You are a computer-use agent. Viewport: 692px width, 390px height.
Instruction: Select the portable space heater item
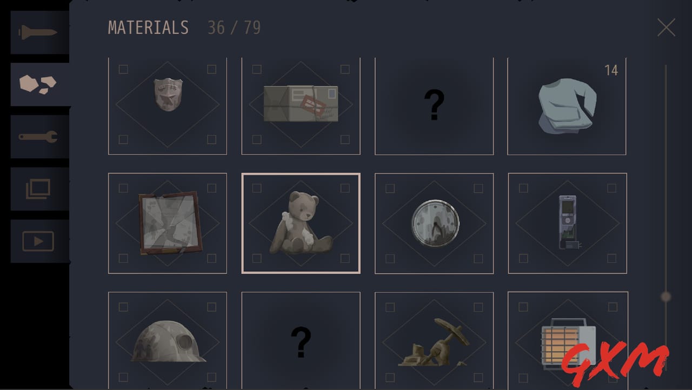tap(568, 340)
